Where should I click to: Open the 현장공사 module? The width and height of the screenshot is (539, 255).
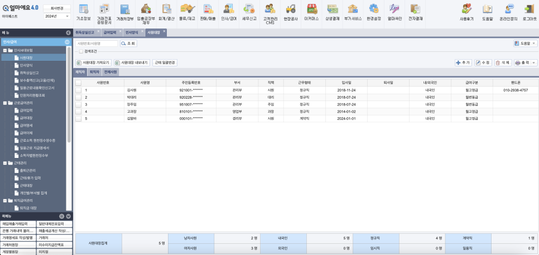click(x=291, y=13)
